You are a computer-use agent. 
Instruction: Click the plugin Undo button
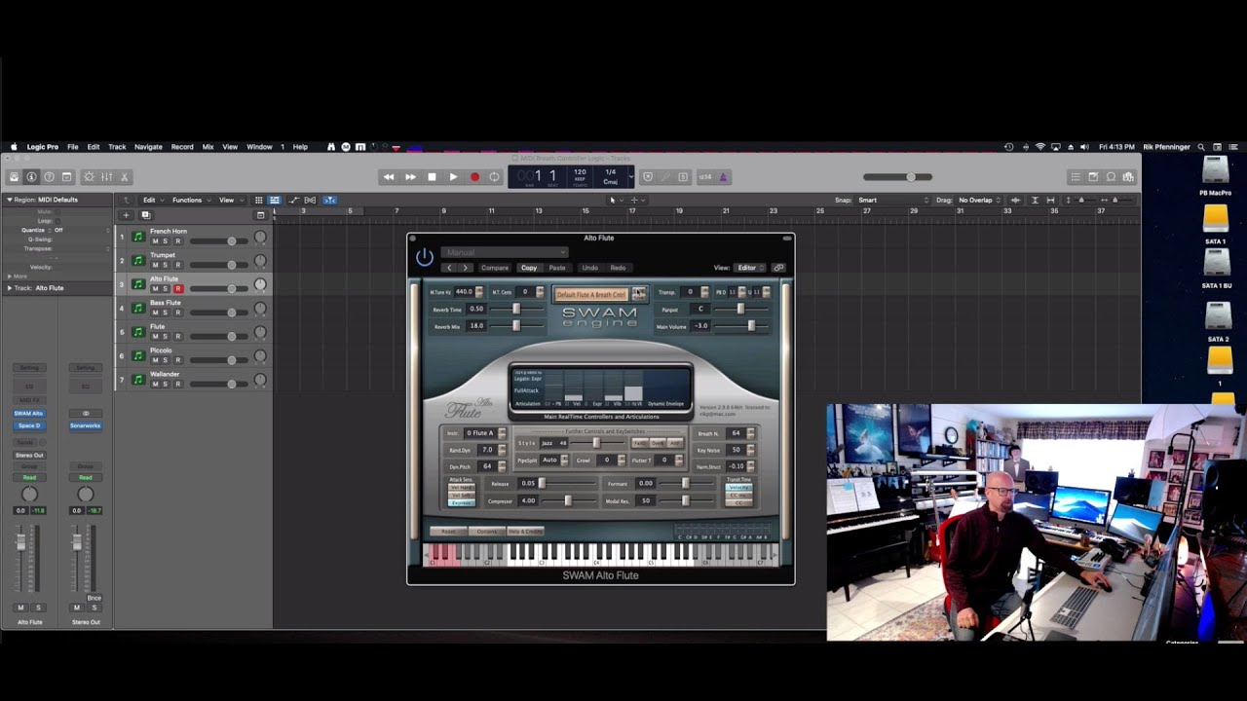(590, 268)
